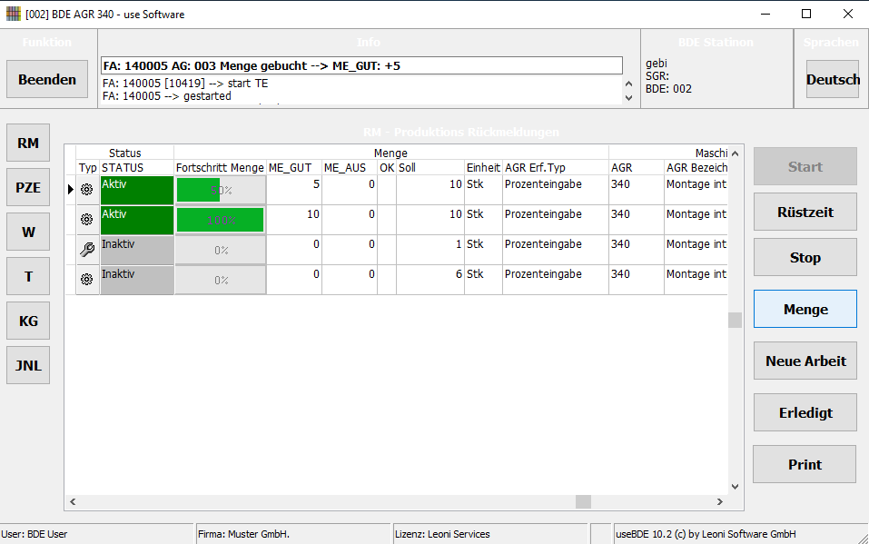The image size is (869, 544).
Task: Click the Soll value 6 cell
Action: [x=430, y=280]
